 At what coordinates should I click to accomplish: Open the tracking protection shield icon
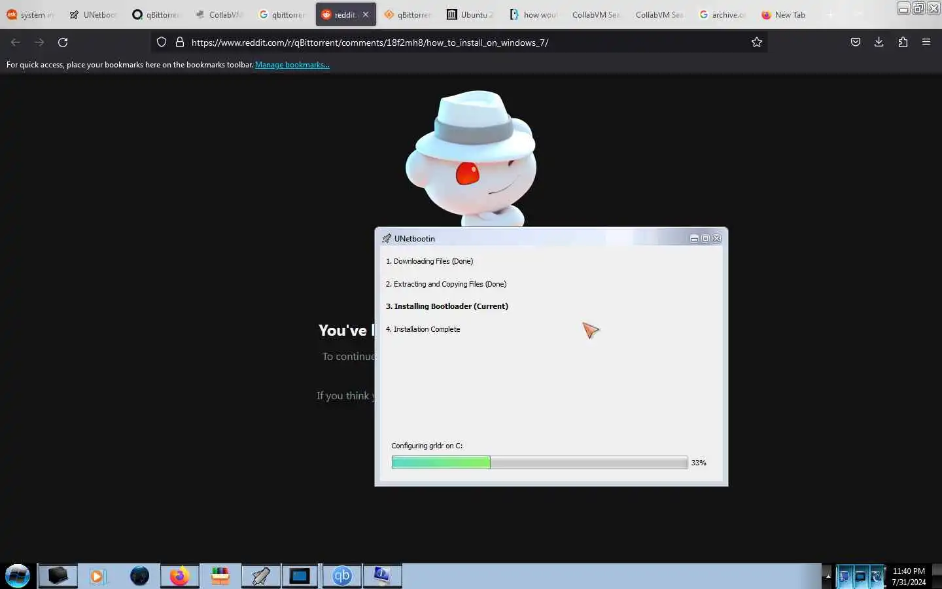coord(162,43)
